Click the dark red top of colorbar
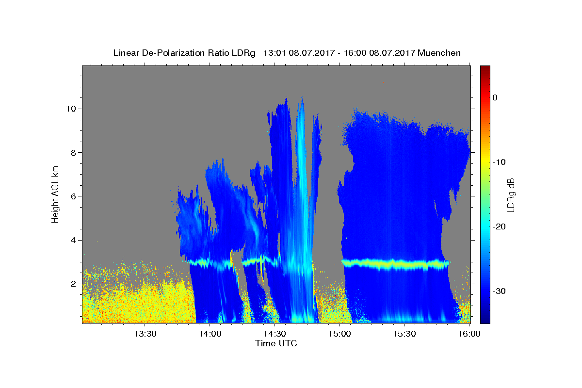Viewport: 582px width, 388px height. click(485, 69)
